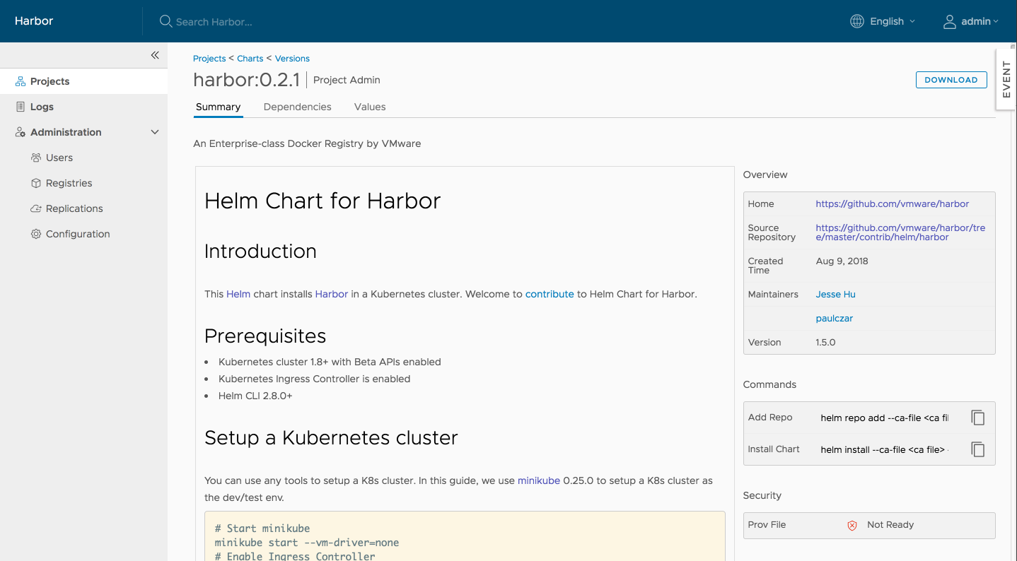The width and height of the screenshot is (1017, 561).
Task: Collapse the sidebar with double-chevron icon
Action: [155, 55]
